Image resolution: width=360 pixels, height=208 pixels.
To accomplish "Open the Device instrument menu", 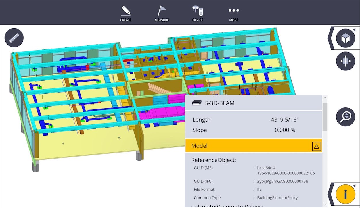I will pyautogui.click(x=198, y=13).
